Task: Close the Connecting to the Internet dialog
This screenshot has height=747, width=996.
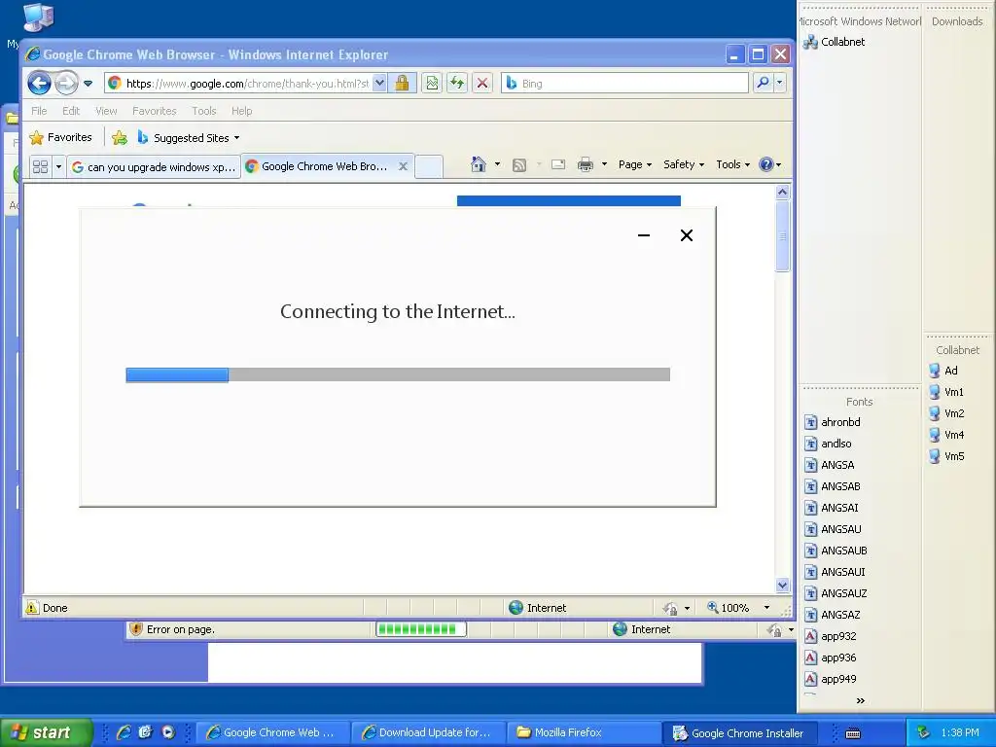Action: click(687, 235)
